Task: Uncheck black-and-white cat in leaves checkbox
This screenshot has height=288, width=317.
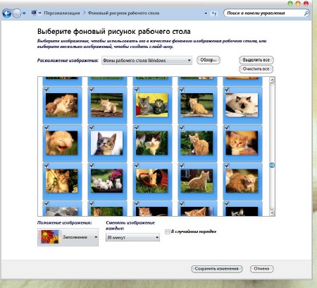Action: (x=137, y=128)
